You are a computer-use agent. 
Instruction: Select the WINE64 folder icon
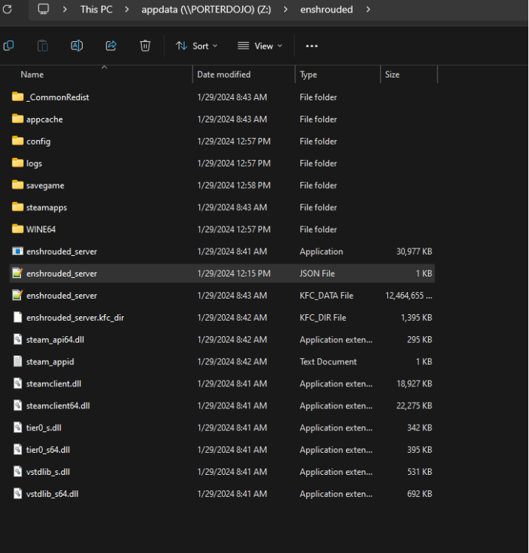pos(18,229)
